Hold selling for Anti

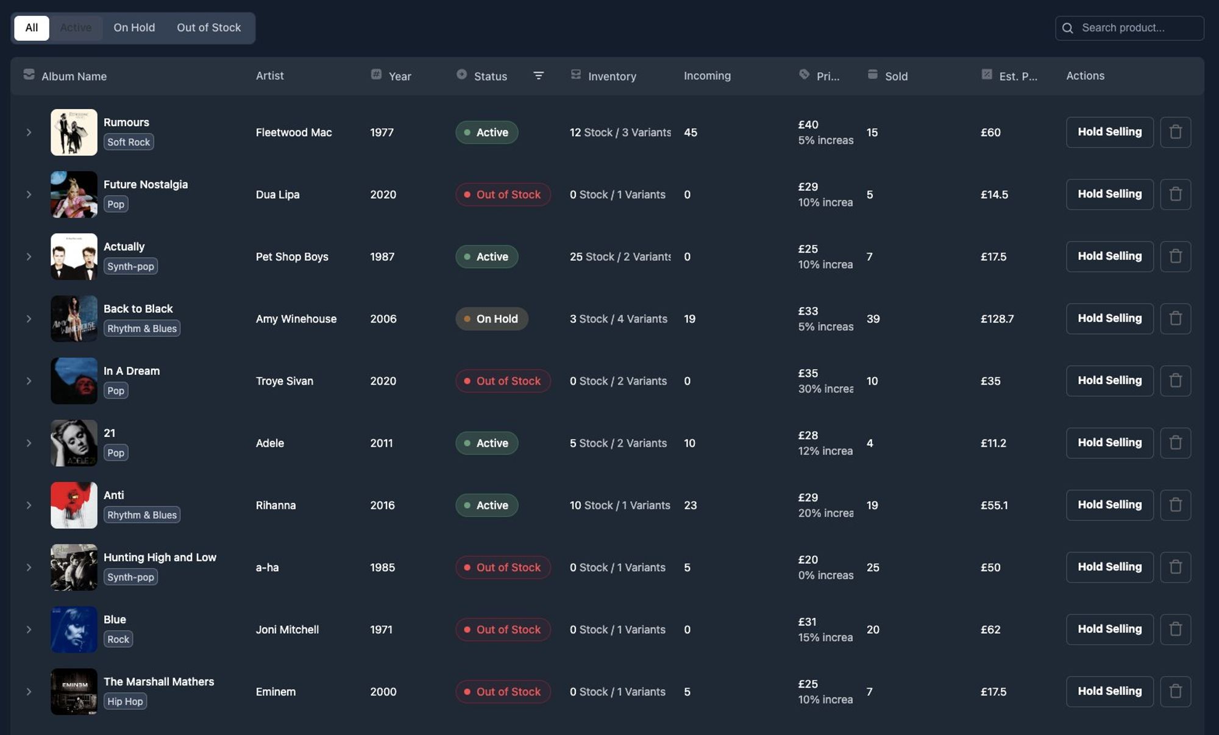pyautogui.click(x=1109, y=505)
